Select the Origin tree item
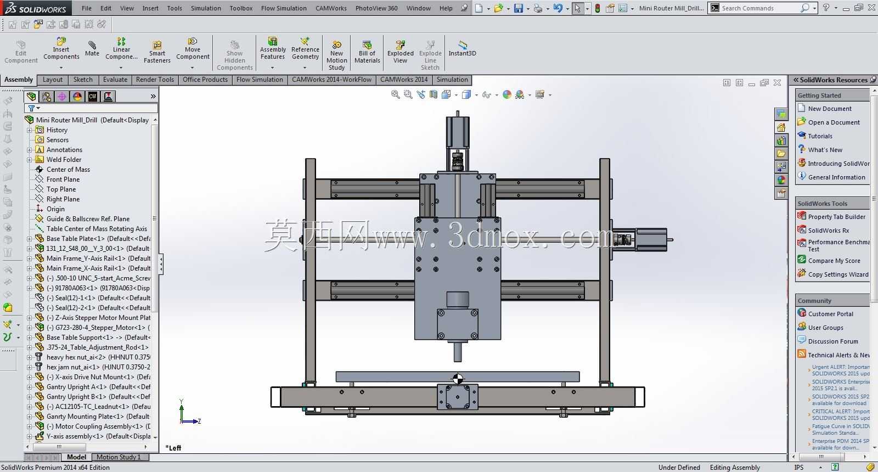The height and width of the screenshot is (472, 878). click(x=55, y=209)
